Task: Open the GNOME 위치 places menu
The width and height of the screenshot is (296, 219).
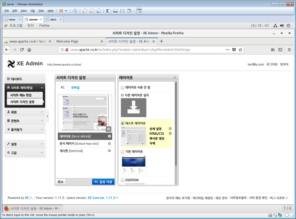Action: coord(30,25)
